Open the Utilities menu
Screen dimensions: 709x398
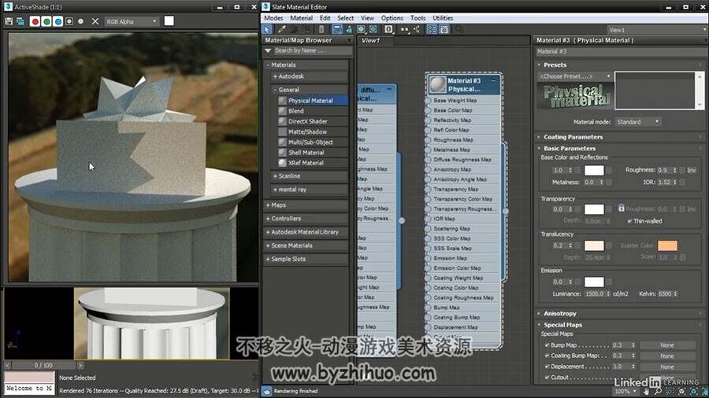443,18
